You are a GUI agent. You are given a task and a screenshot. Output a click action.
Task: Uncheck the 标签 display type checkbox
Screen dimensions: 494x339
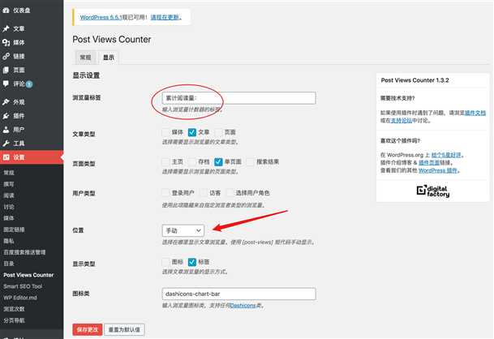[x=192, y=262]
